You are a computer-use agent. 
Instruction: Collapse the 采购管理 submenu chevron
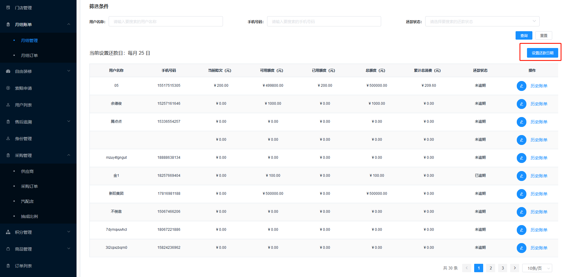coord(69,155)
